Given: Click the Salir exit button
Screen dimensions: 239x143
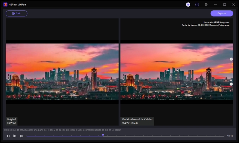Looking at the screenshot, I should tap(16, 13).
